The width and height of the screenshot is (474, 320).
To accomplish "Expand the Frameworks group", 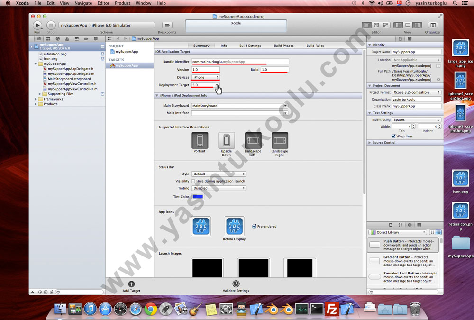I will pos(36,99).
